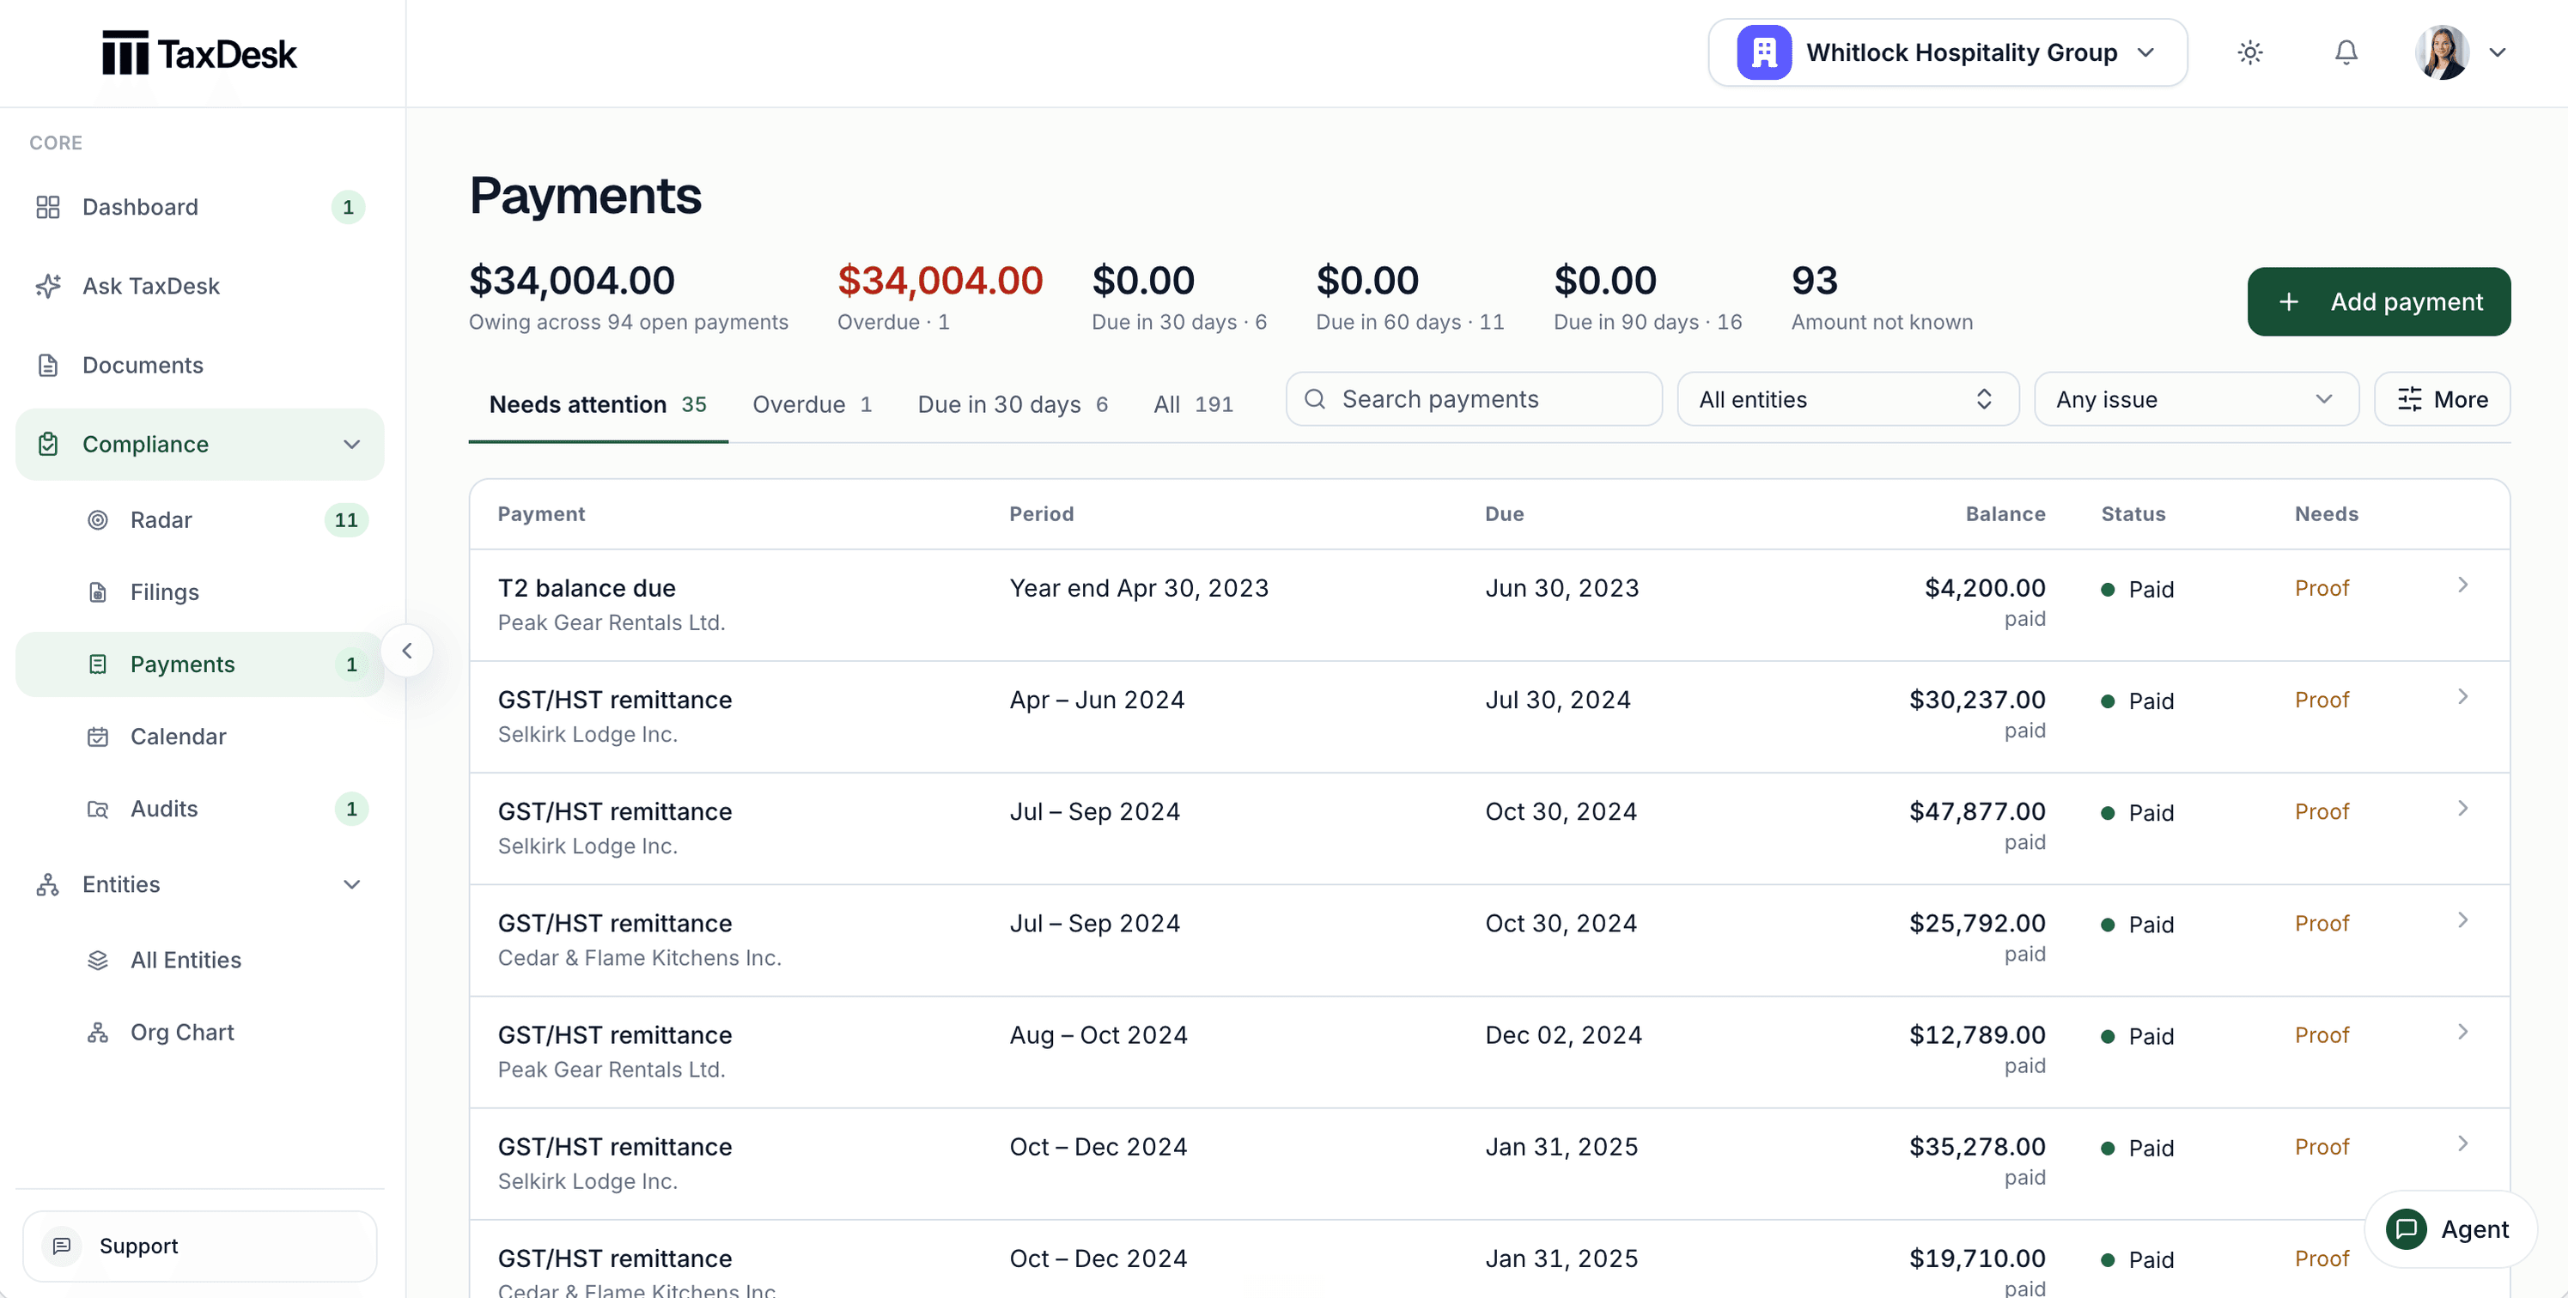Click Proof for Apr – Jun 2024 remittance

(2321, 701)
